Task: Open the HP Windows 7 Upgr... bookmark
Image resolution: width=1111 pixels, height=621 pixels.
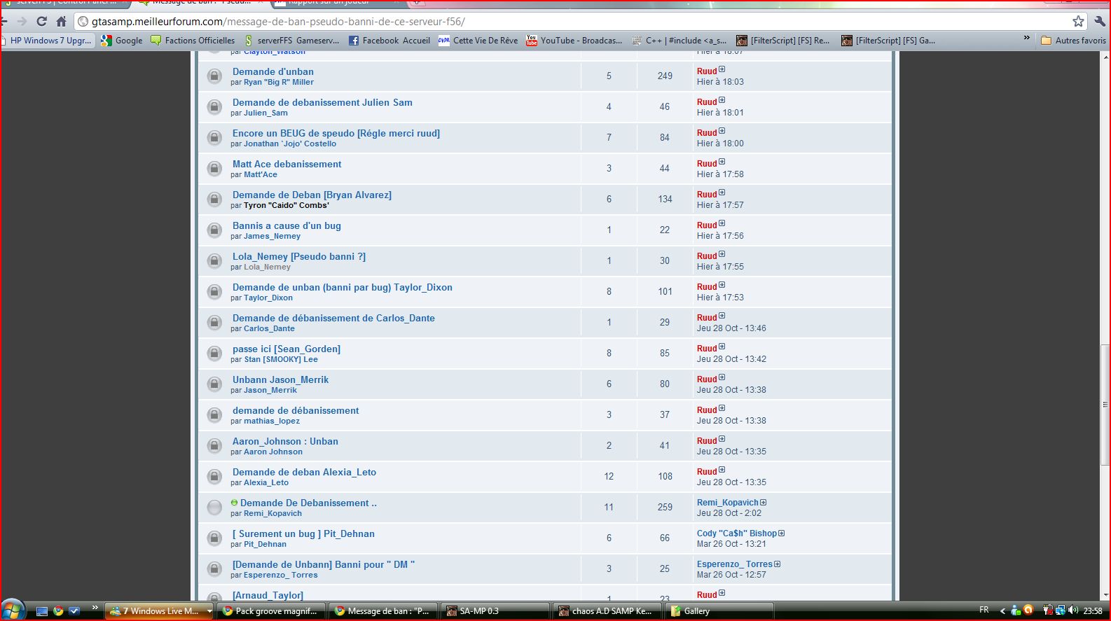Action: (46, 41)
